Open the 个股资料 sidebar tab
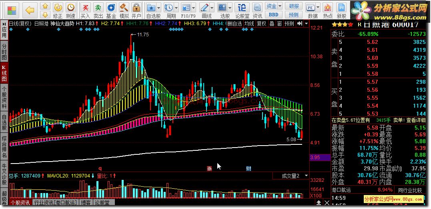The height and width of the screenshot is (209, 431). (x=4, y=97)
